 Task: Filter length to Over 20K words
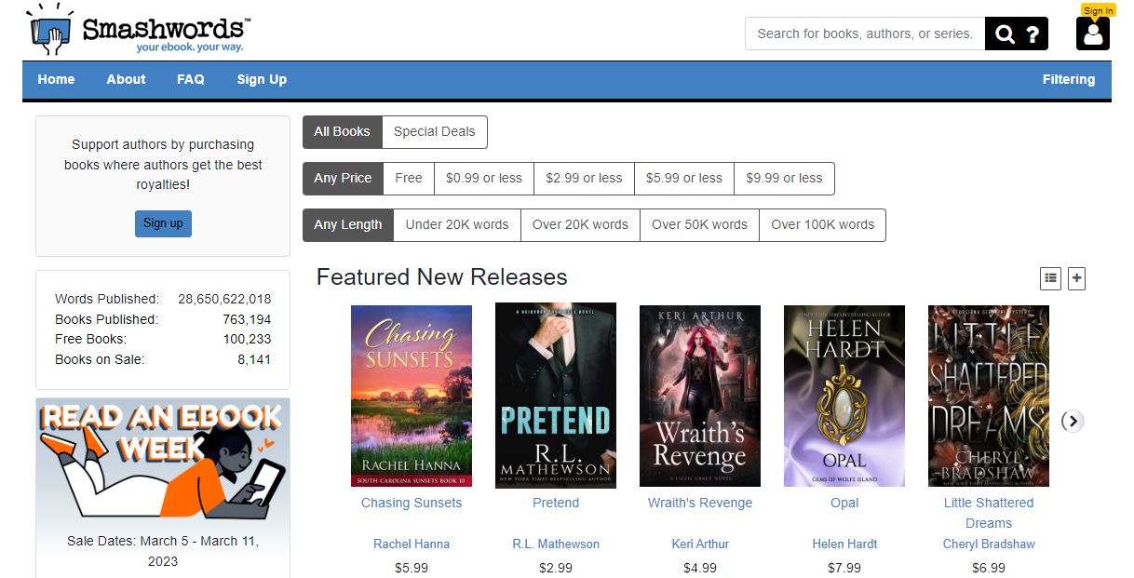pos(580,225)
